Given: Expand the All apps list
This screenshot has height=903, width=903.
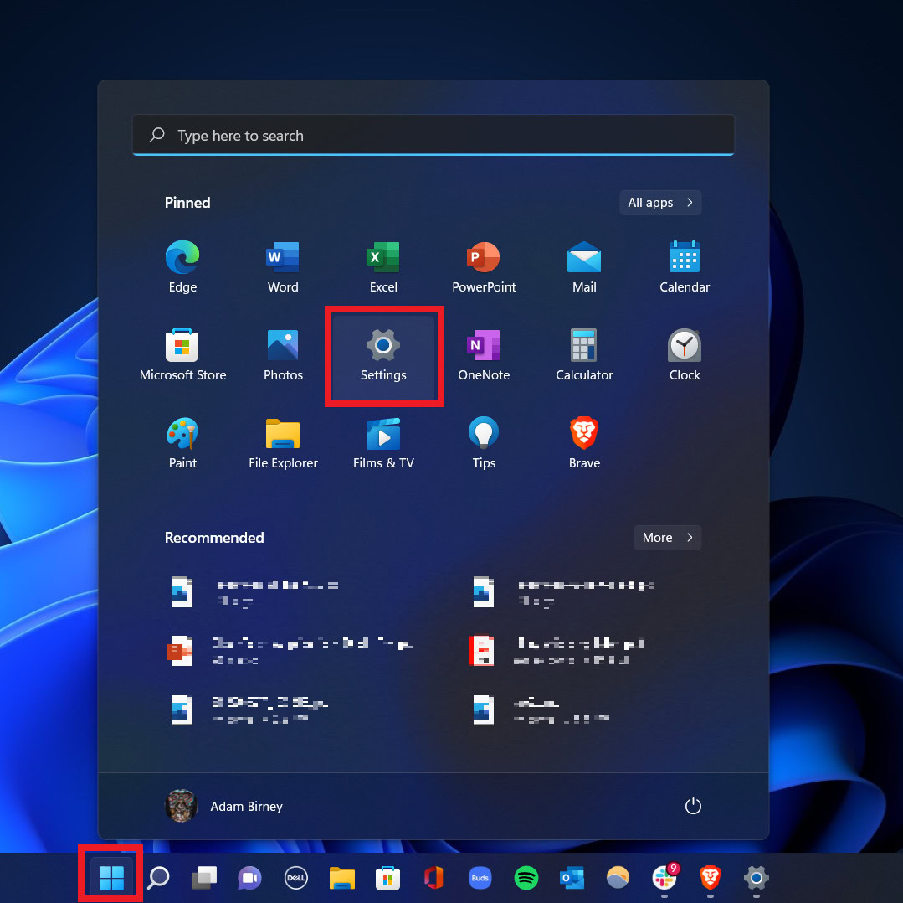Looking at the screenshot, I should pos(659,203).
